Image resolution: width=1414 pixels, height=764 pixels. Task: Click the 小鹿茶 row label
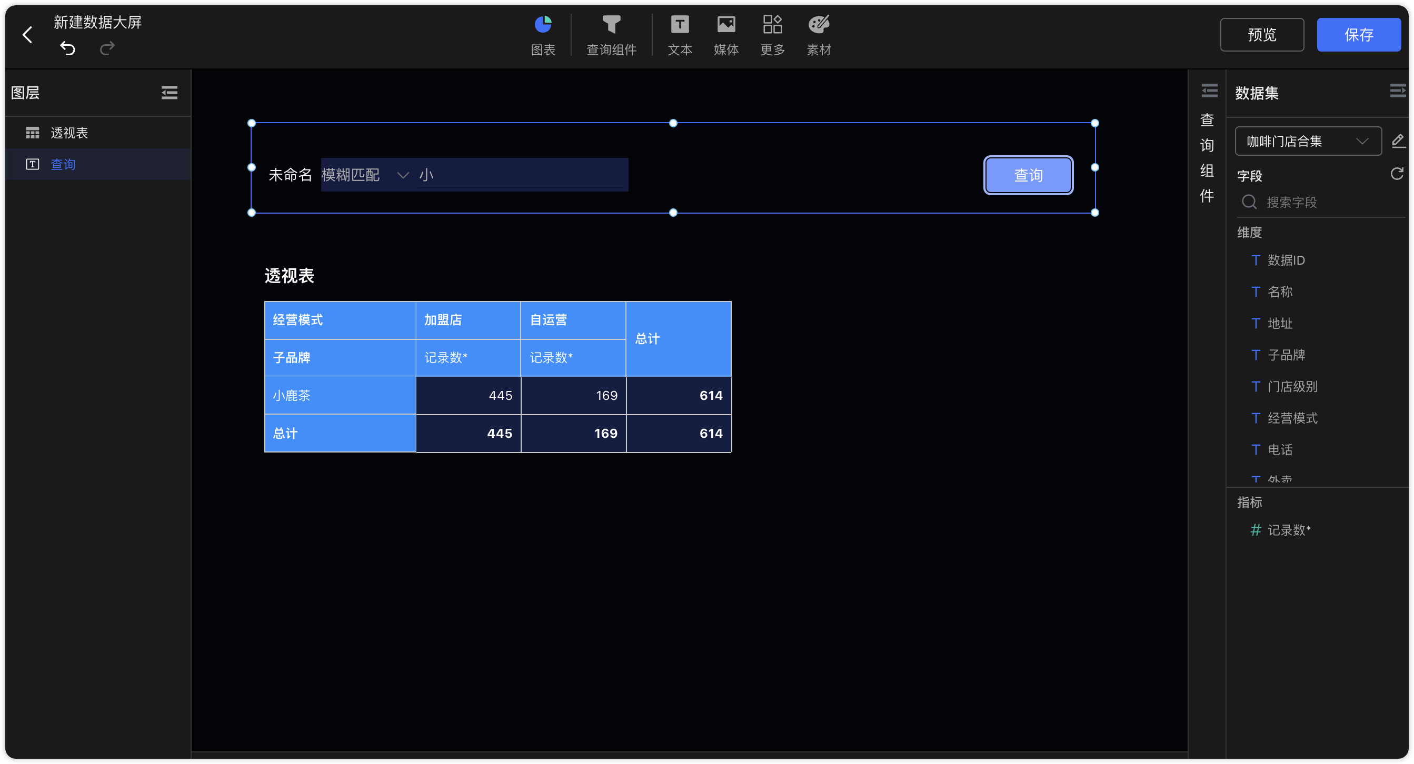340,396
